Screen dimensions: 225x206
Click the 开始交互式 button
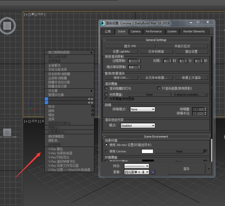(x=182, y=46)
